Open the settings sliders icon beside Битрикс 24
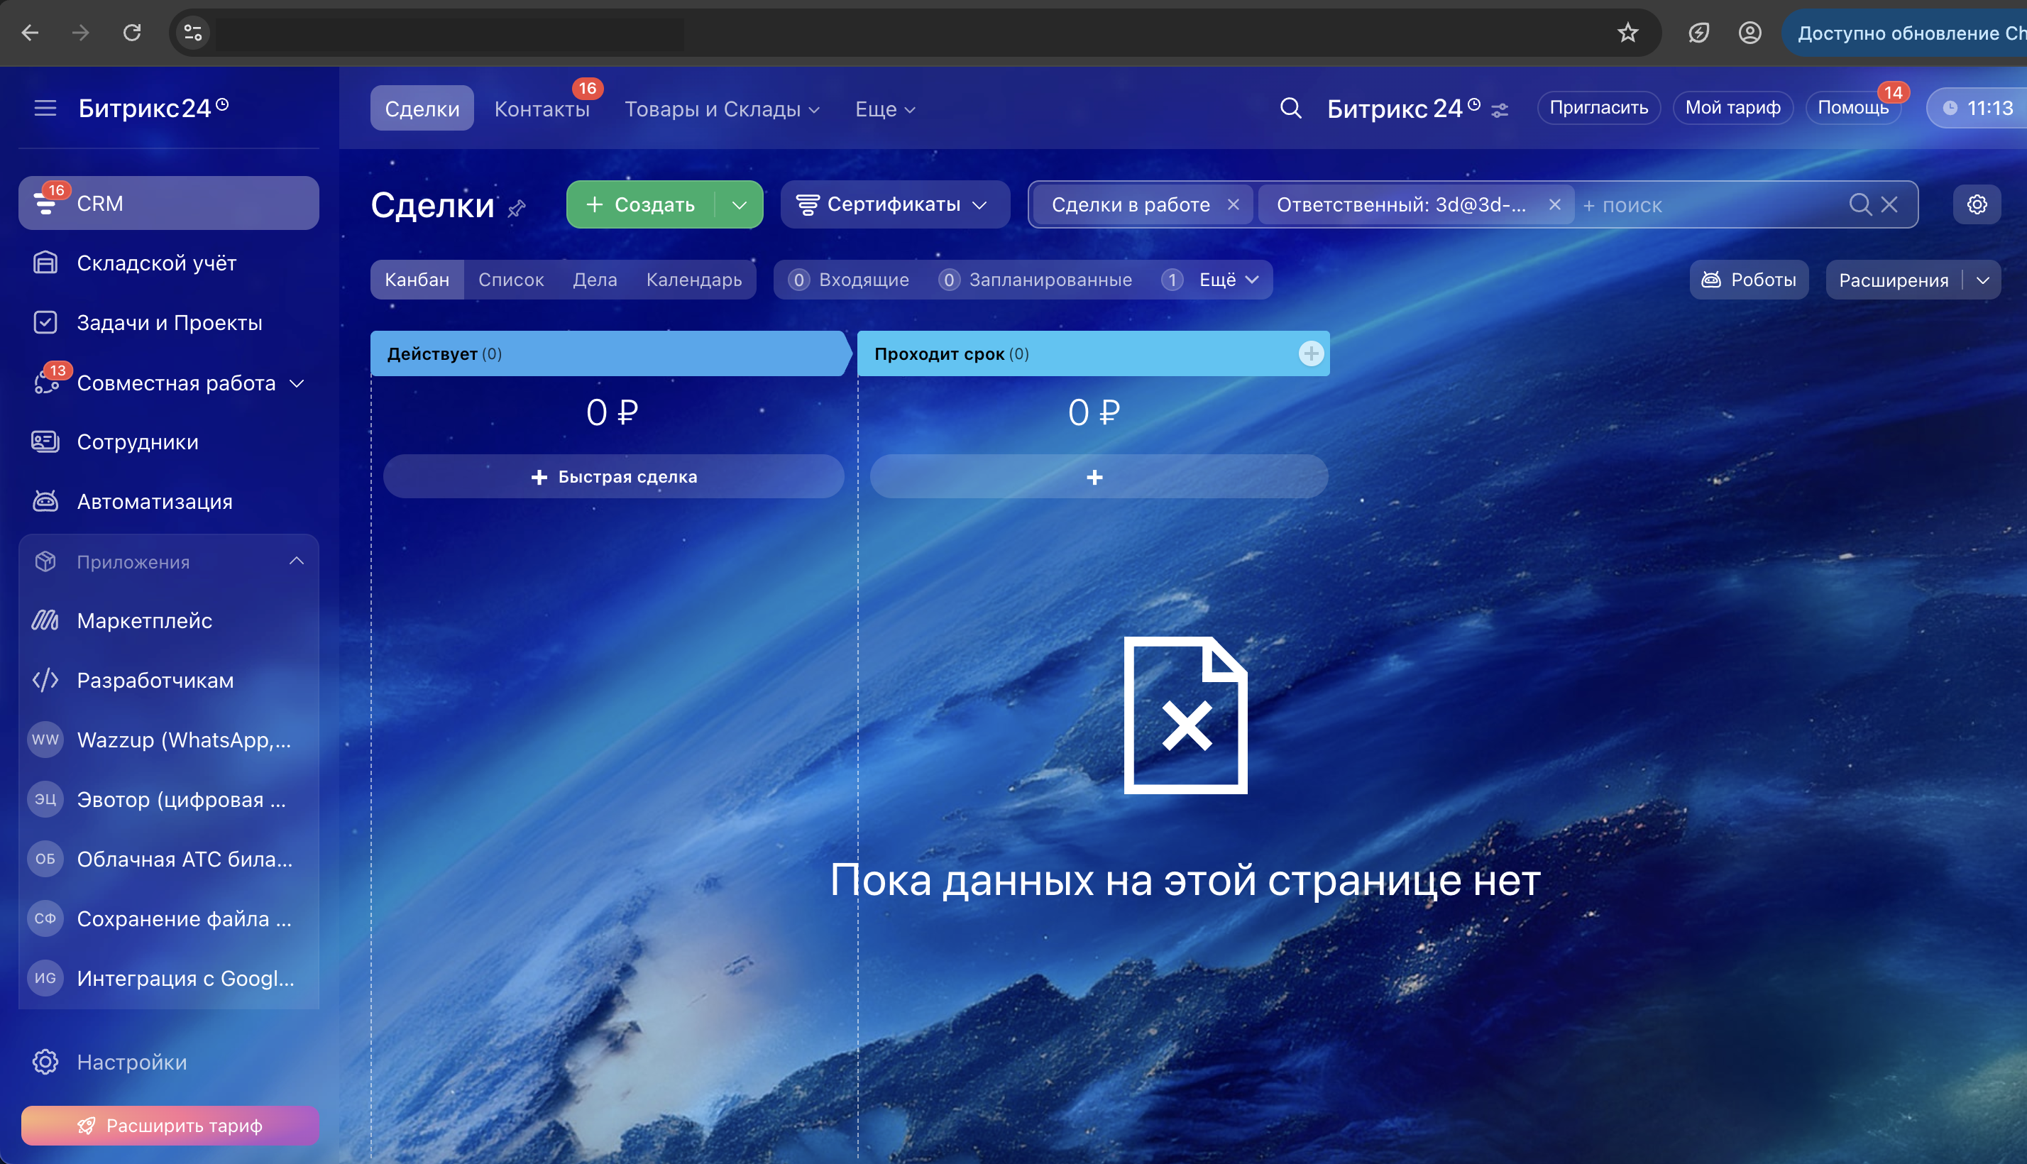2027x1164 pixels. click(1500, 109)
